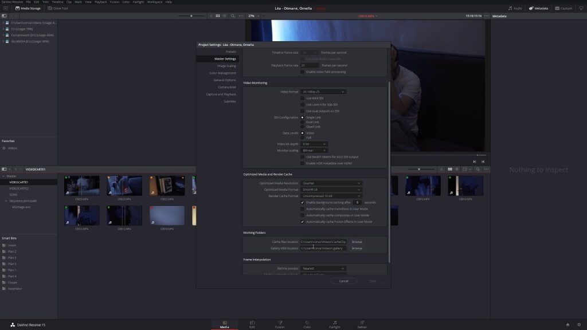Open Optimized Media Format dropdown
587x330 pixels.
(331, 190)
